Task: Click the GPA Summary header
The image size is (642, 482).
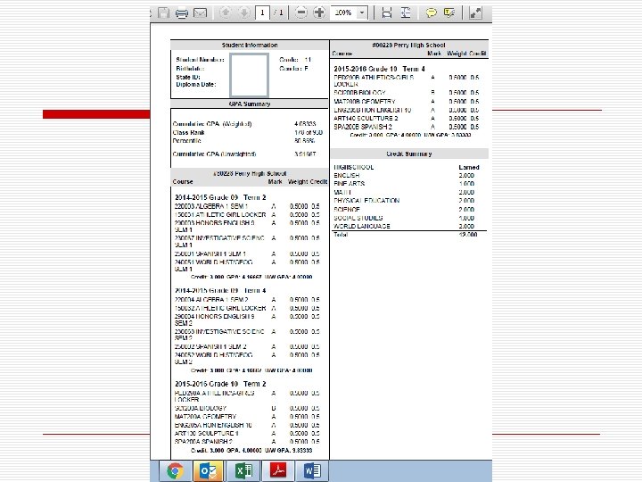Action: 250,104
